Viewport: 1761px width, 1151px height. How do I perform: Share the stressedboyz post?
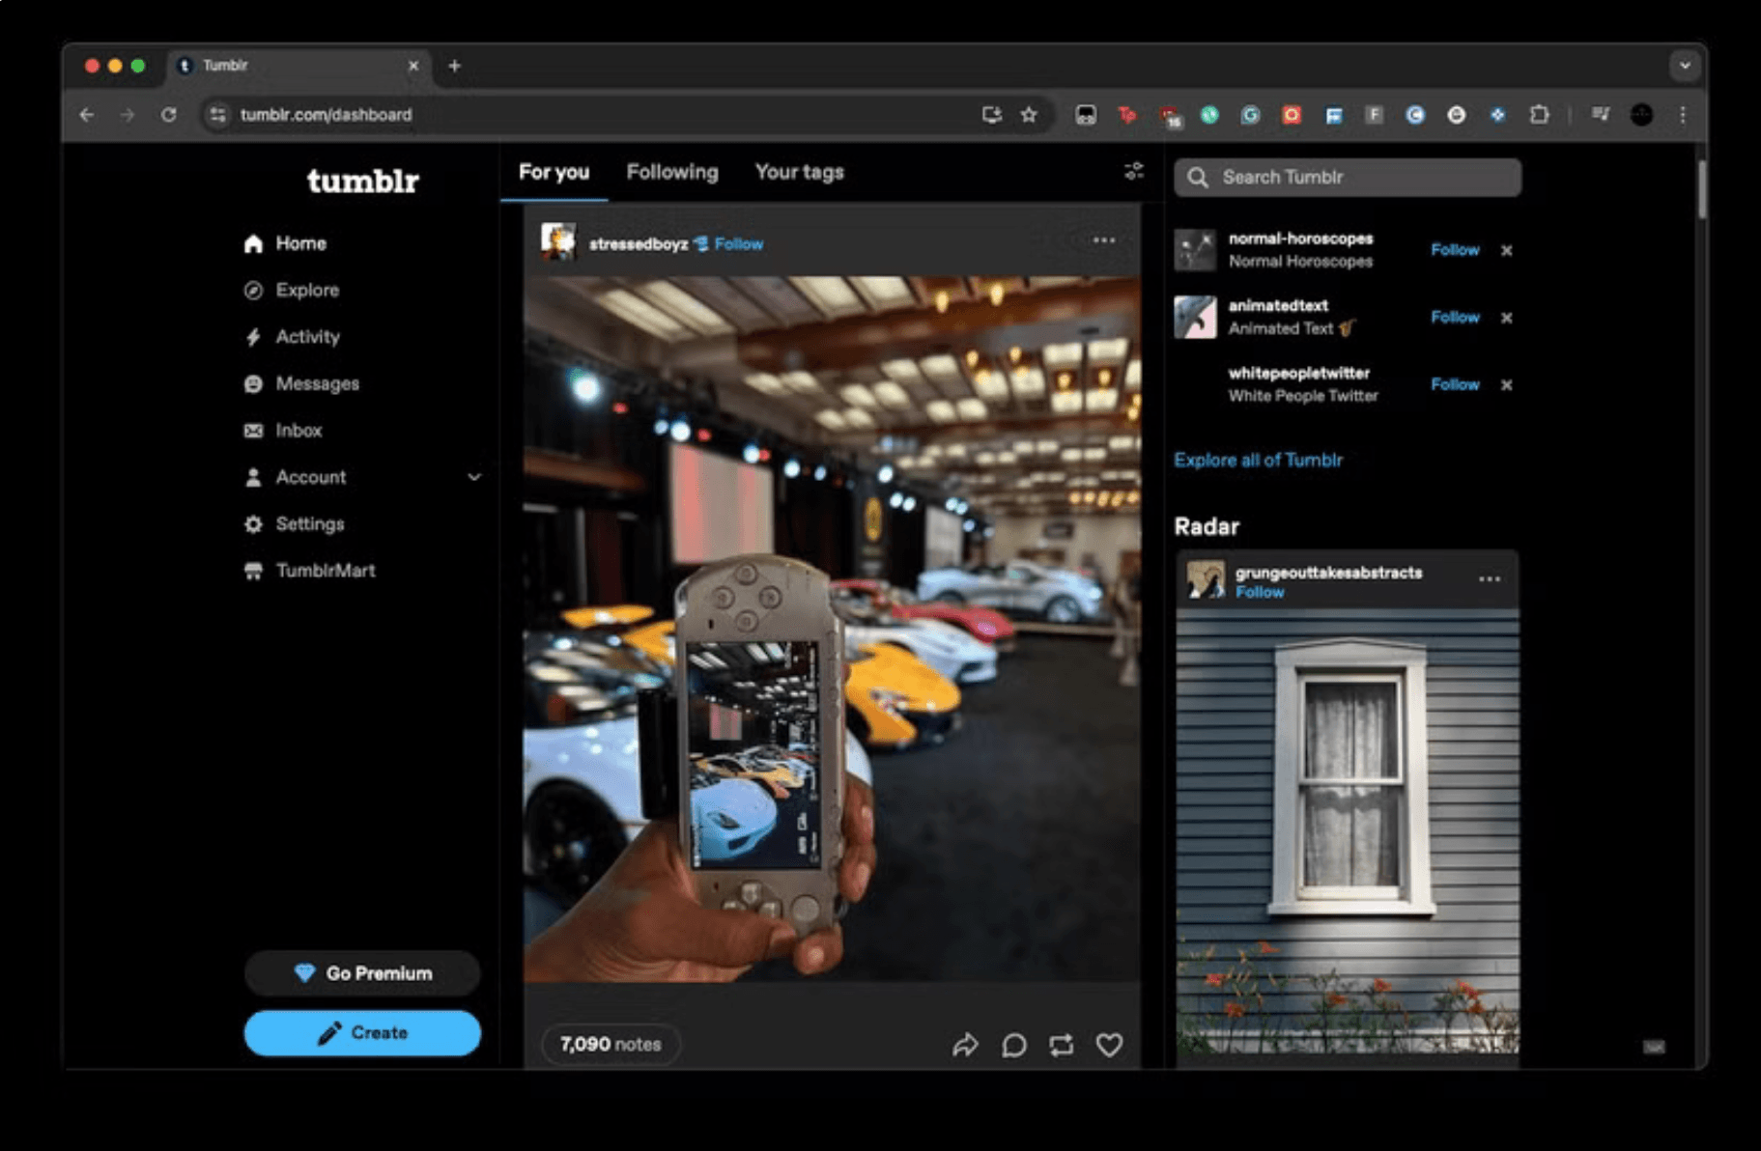tap(965, 1045)
